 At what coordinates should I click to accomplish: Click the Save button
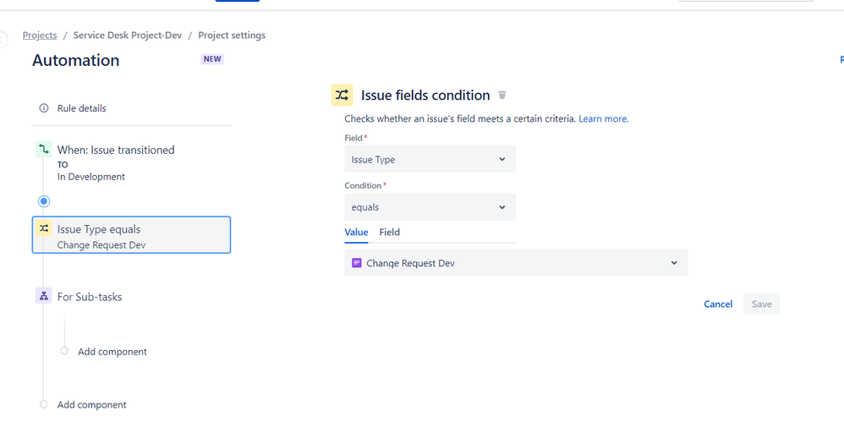tap(761, 304)
